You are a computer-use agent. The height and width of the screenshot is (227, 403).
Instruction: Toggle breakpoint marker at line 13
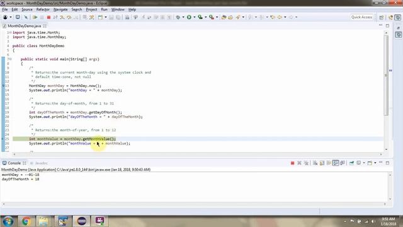[x=3, y=86]
